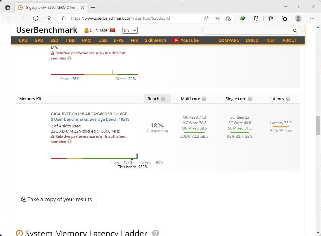Reload the page with Refresh icon

(x=36, y=18)
